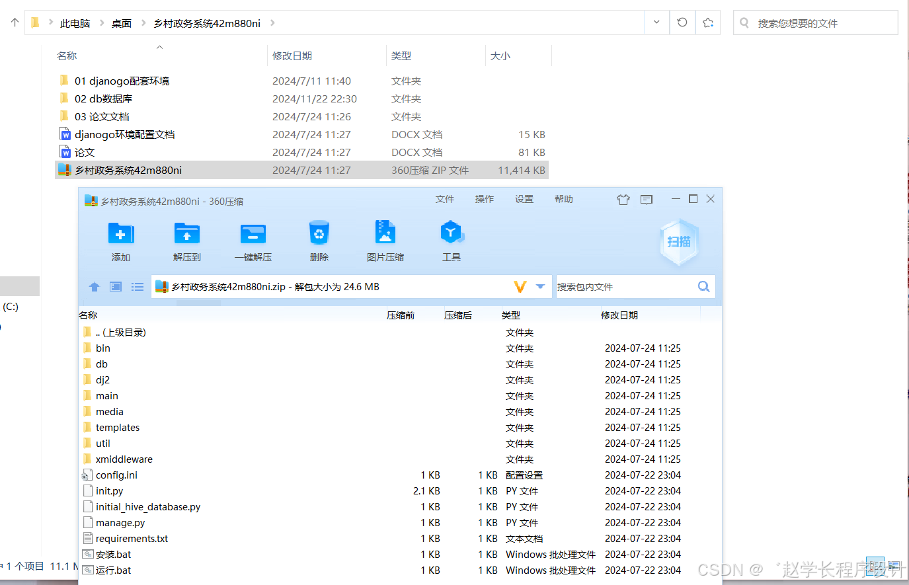Select the 01 djanogo配套环境 folder

click(122, 81)
